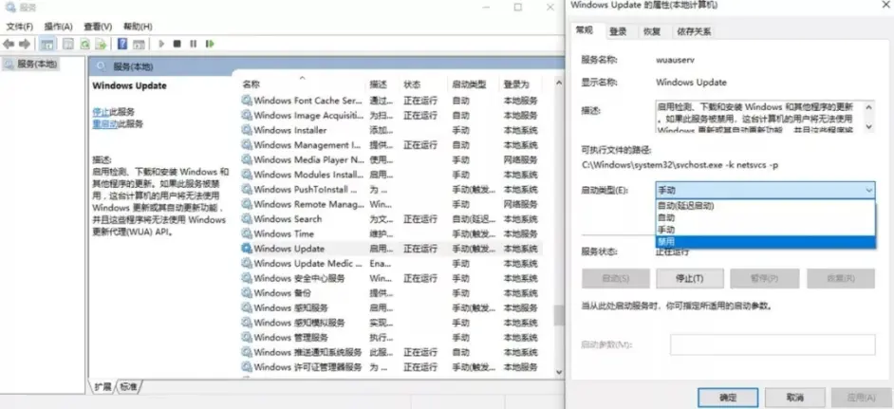The image size is (894, 409).
Task: Click the 停止(T) button
Action: (x=690, y=278)
